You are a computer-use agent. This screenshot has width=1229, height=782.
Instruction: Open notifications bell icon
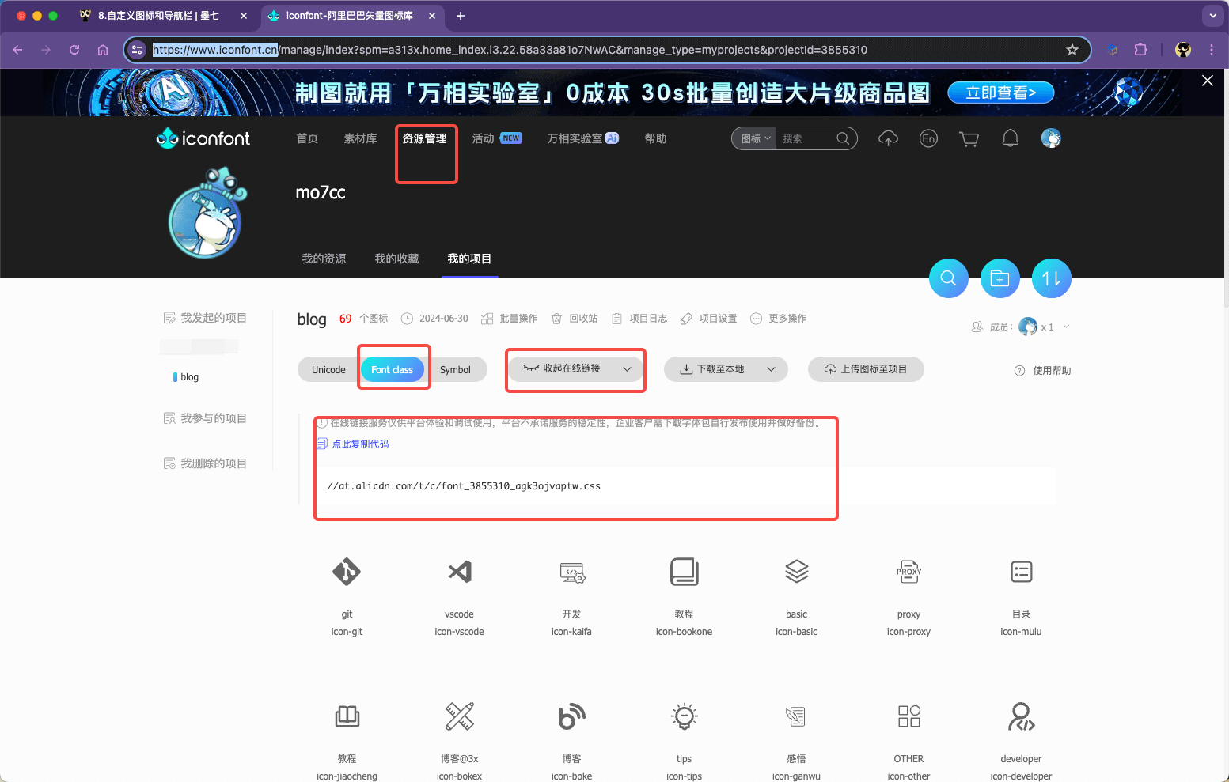tap(1011, 139)
